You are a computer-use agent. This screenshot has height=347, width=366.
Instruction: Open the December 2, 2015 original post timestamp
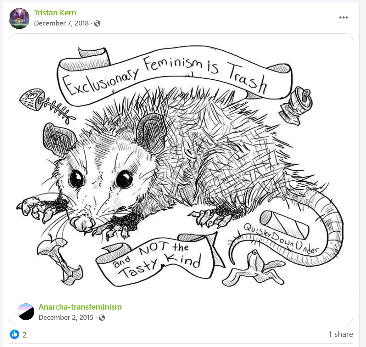pos(66,317)
